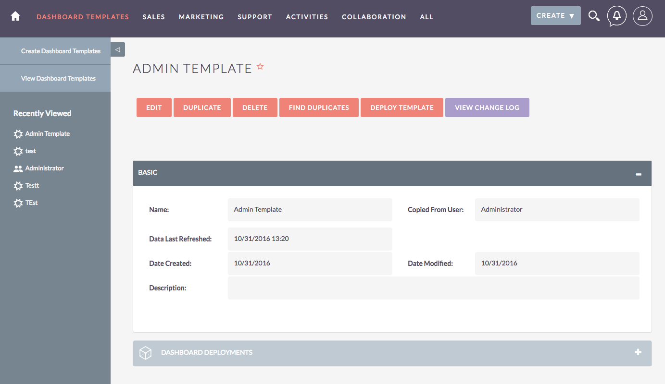Click the View Change Log button
The width and height of the screenshot is (665, 384).
tap(487, 108)
